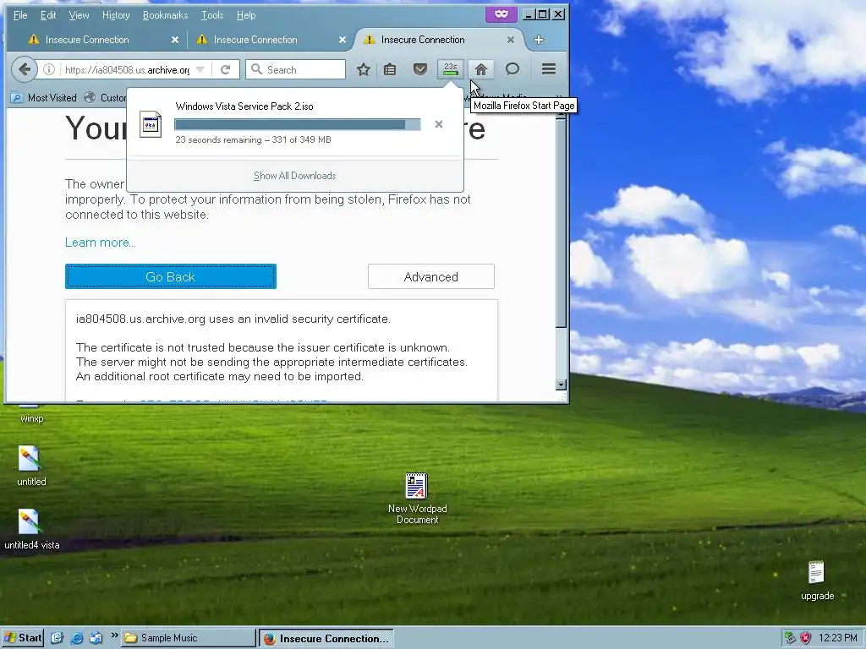
Task: Select untitled4 vista desktop icon
Action: 31,529
